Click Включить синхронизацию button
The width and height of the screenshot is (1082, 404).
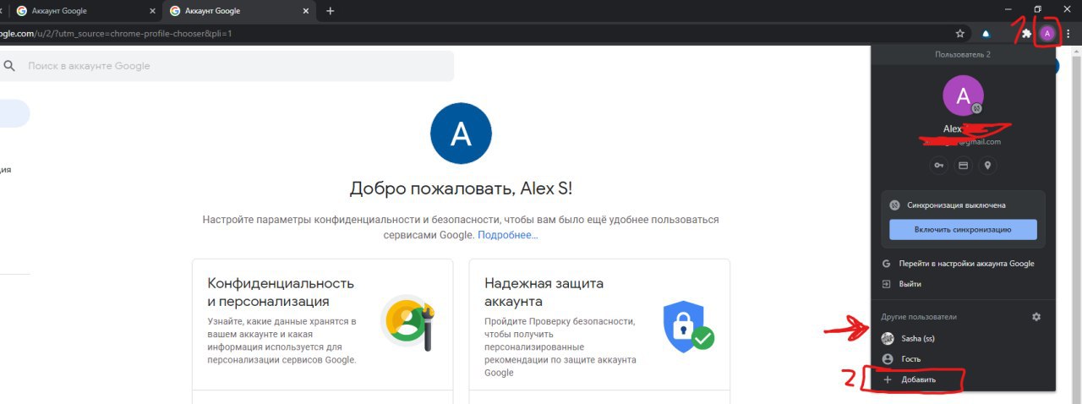tap(963, 229)
